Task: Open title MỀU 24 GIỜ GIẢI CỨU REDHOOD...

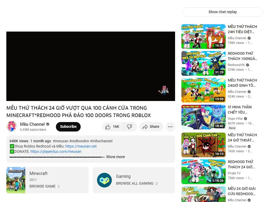Action: [242, 191]
